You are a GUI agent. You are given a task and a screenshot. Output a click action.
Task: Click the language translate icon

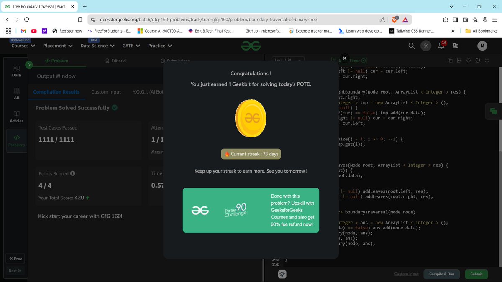[x=456, y=46]
